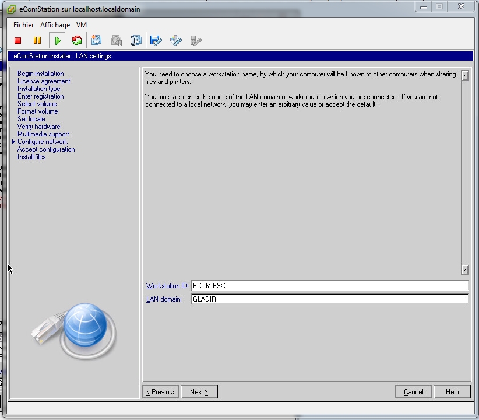The image size is (479, 420).
Task: Click the description scrollbar down arrow
Action: (x=464, y=270)
